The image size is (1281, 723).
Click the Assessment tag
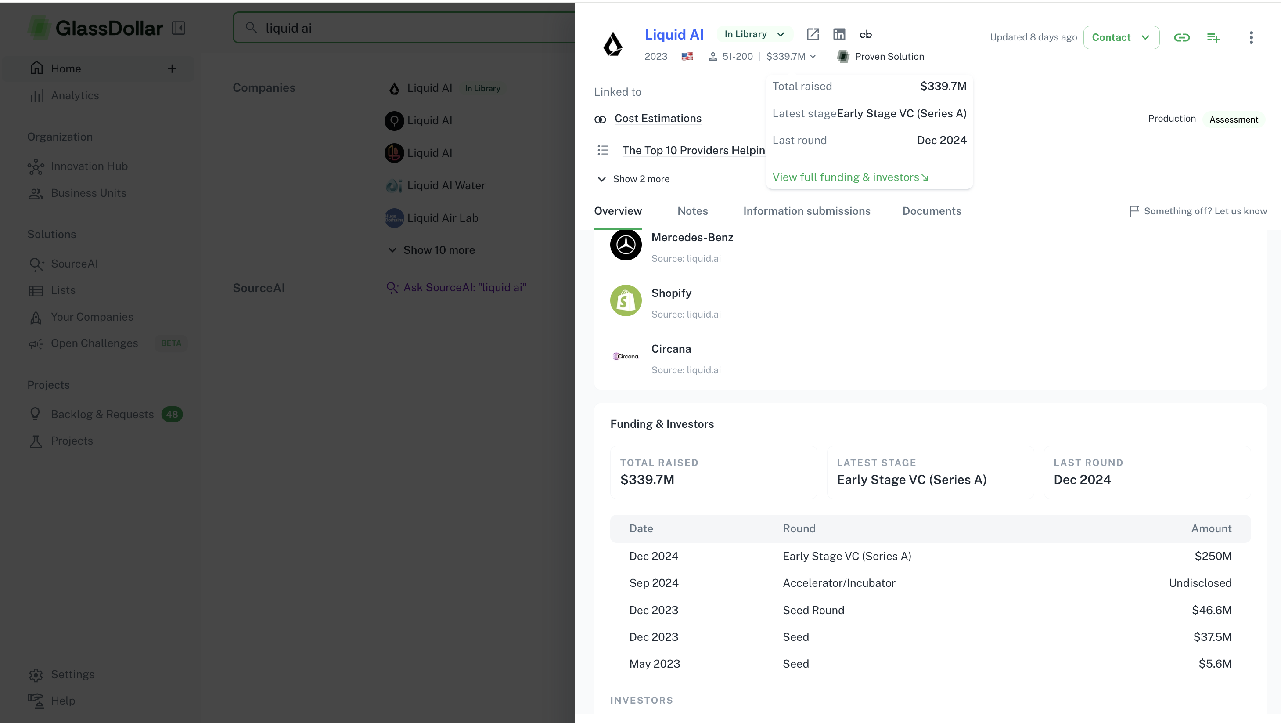(1233, 119)
